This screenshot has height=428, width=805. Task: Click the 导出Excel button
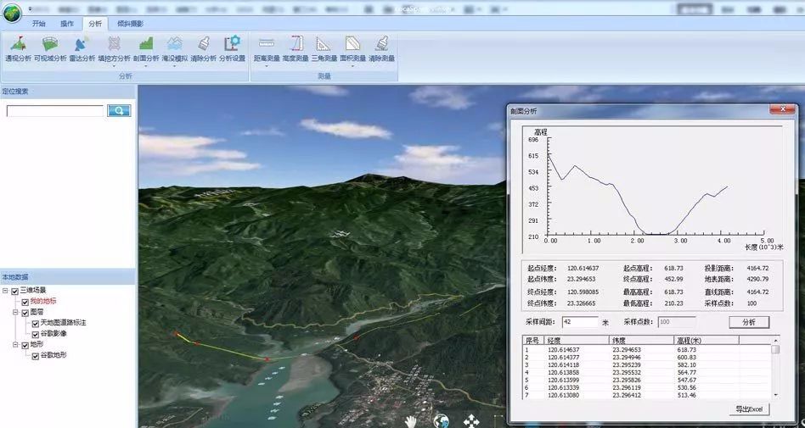pyautogui.click(x=749, y=409)
